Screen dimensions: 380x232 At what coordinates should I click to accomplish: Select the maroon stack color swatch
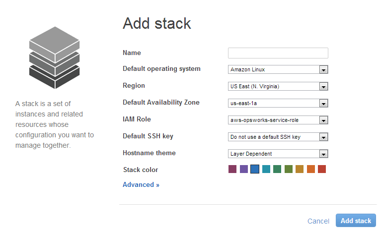232,169
